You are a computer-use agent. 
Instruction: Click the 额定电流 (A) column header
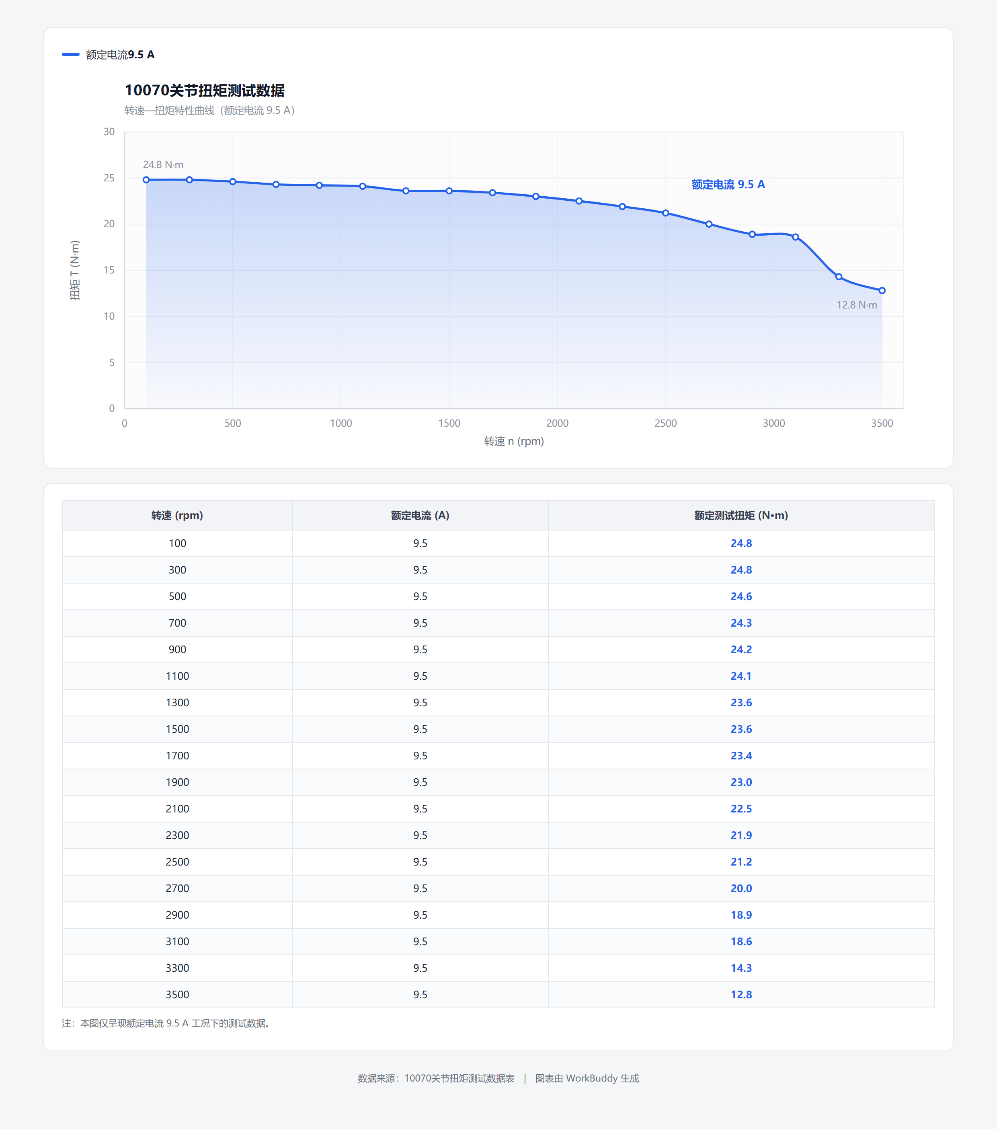coord(420,515)
